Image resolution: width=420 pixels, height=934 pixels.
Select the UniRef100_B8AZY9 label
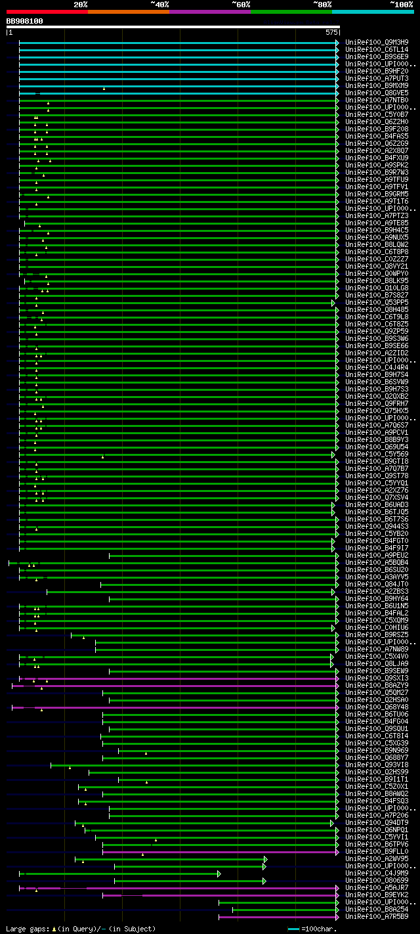point(377,686)
